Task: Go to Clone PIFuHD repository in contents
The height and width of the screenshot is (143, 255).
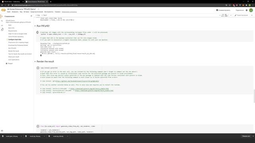Action: (x=16, y=37)
